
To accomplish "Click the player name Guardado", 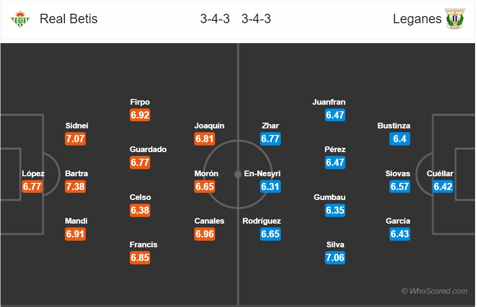I will click(148, 149).
